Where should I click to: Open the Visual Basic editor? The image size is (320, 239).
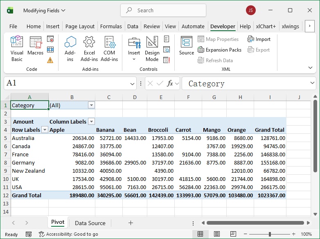(x=17, y=49)
